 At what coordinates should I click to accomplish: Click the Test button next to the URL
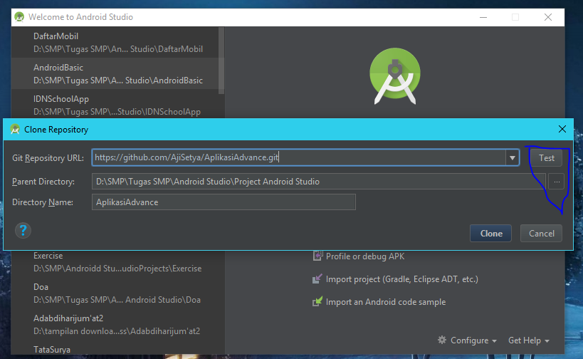[x=546, y=158]
